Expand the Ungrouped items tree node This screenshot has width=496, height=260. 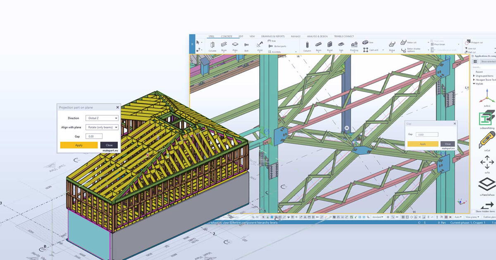[474, 76]
